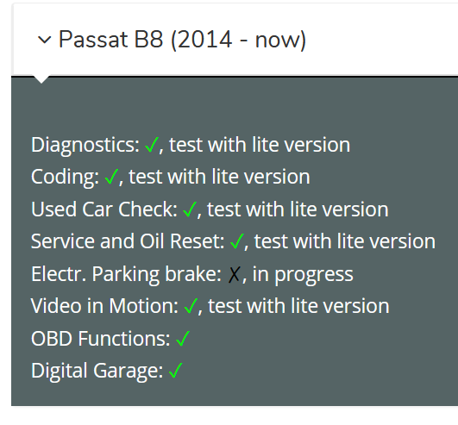The image size is (458, 425).
Task: Select the Diagnostics label text
Action: click(x=85, y=146)
